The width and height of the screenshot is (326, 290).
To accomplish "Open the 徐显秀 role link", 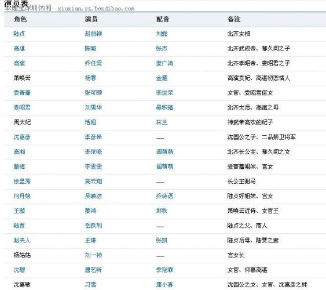I will click(22, 182).
